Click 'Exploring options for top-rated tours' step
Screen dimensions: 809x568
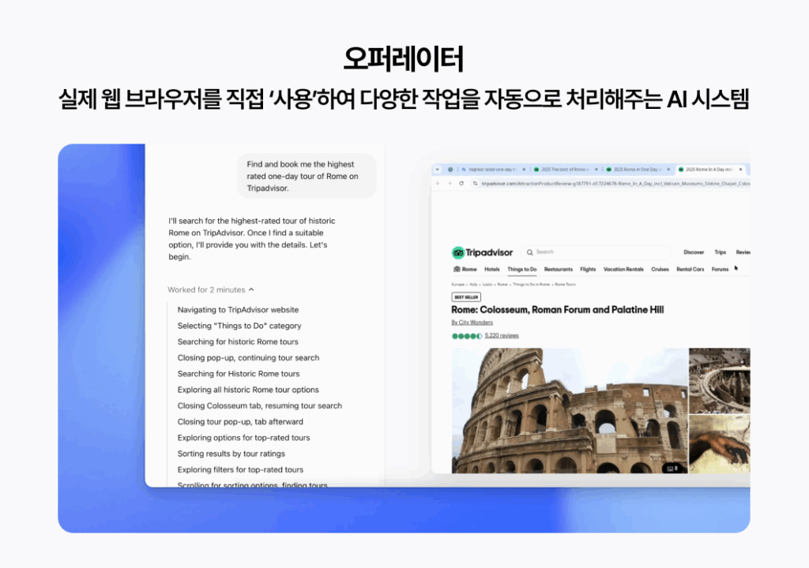[x=243, y=438]
